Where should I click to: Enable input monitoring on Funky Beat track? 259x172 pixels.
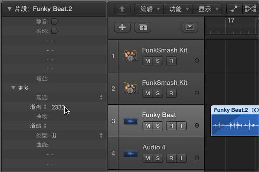tap(181, 126)
